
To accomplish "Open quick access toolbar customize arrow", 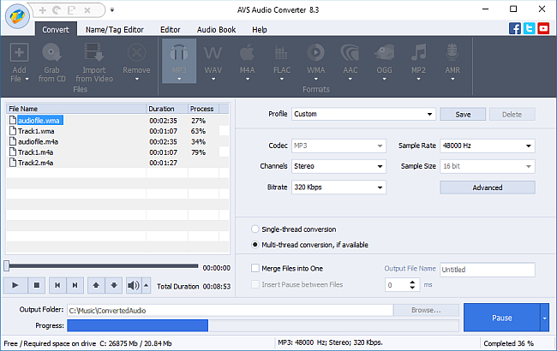I will coord(112,10).
